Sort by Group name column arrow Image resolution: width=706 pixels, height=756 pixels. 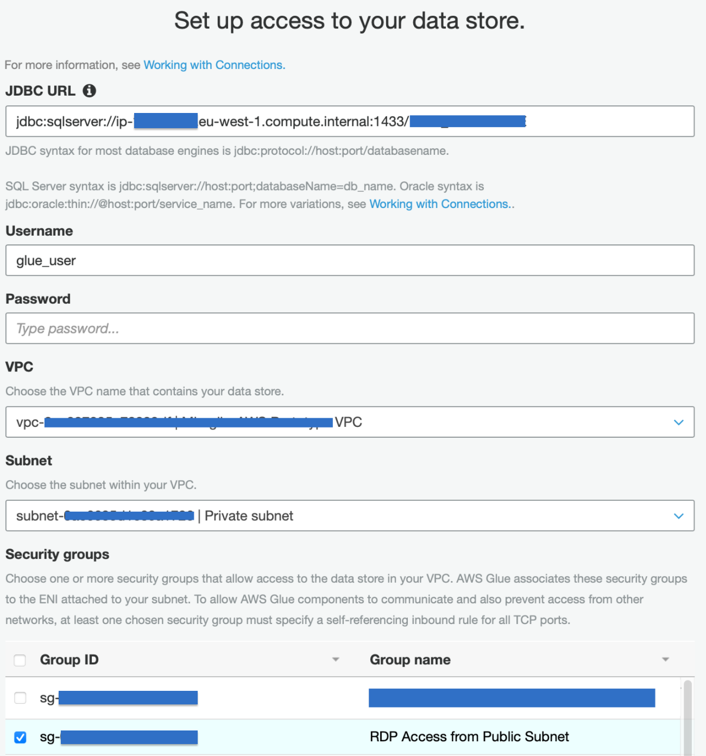665,659
